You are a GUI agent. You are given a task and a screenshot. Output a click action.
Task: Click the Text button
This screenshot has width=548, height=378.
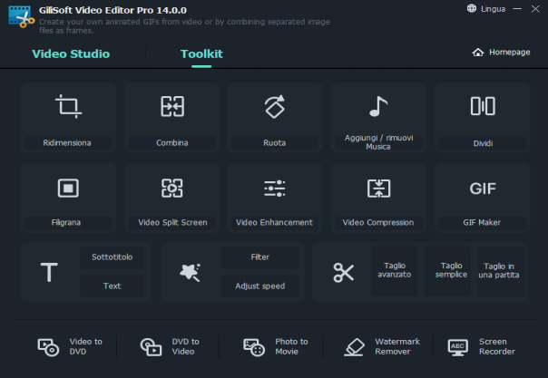[x=113, y=286]
